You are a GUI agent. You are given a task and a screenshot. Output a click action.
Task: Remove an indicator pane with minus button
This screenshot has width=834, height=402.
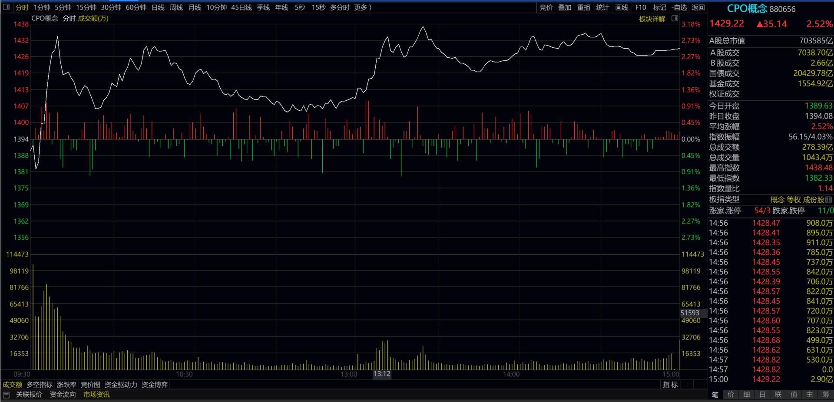(701, 384)
